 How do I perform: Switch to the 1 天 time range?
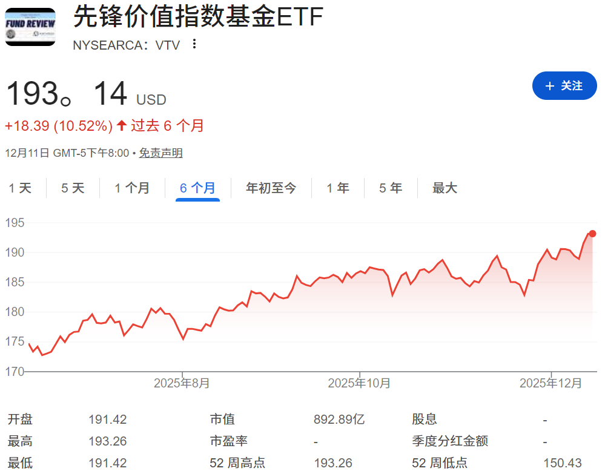pyautogui.click(x=21, y=188)
